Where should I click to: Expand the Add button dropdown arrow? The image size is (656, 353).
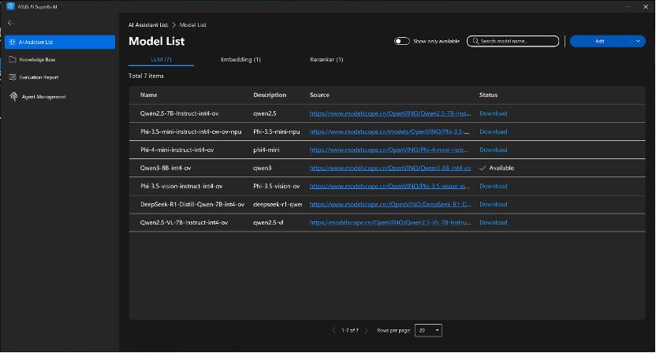pyautogui.click(x=638, y=41)
